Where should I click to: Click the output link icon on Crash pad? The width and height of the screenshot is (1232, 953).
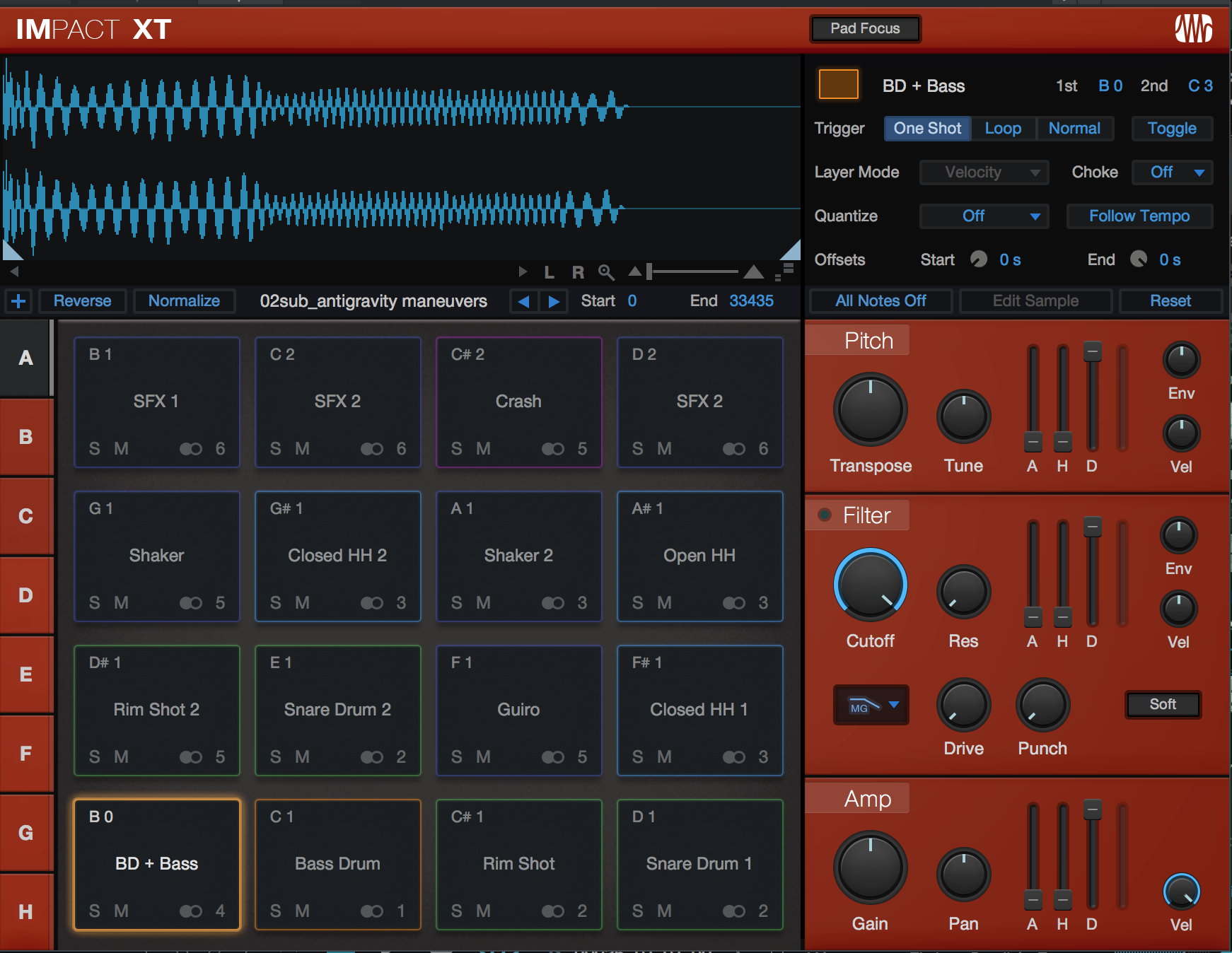coord(553,449)
